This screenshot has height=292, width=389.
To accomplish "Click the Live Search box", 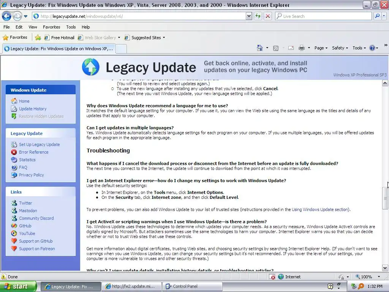I will click(323, 16).
